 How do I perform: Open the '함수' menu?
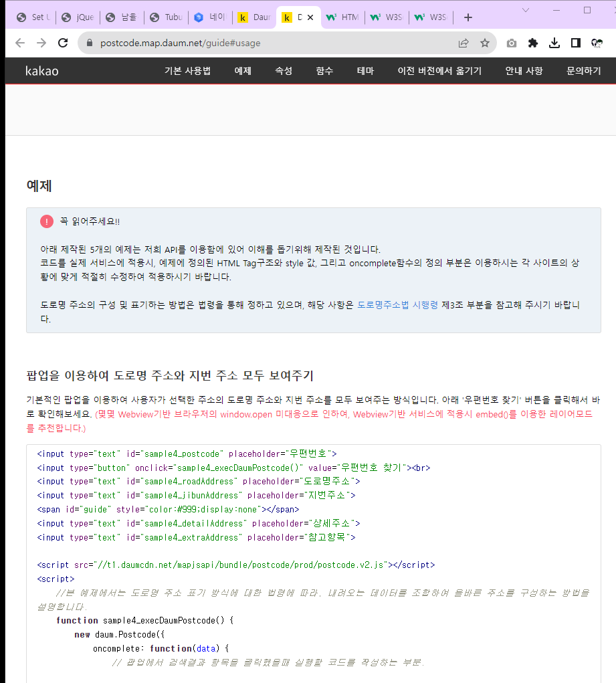tap(324, 70)
